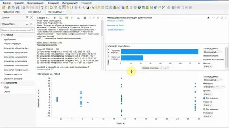
Task: Pin the Данные panel
Action: [27, 17]
